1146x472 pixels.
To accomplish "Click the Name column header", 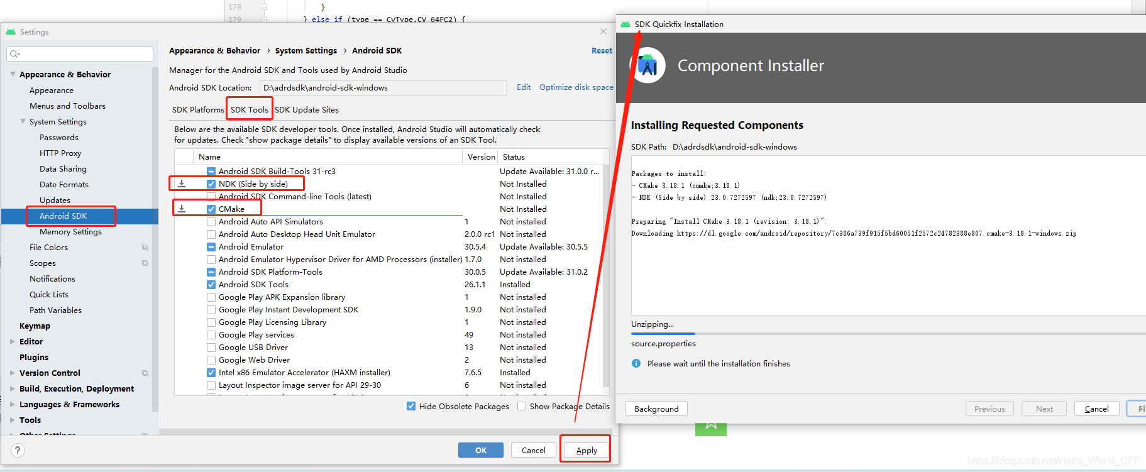I will click(327, 157).
